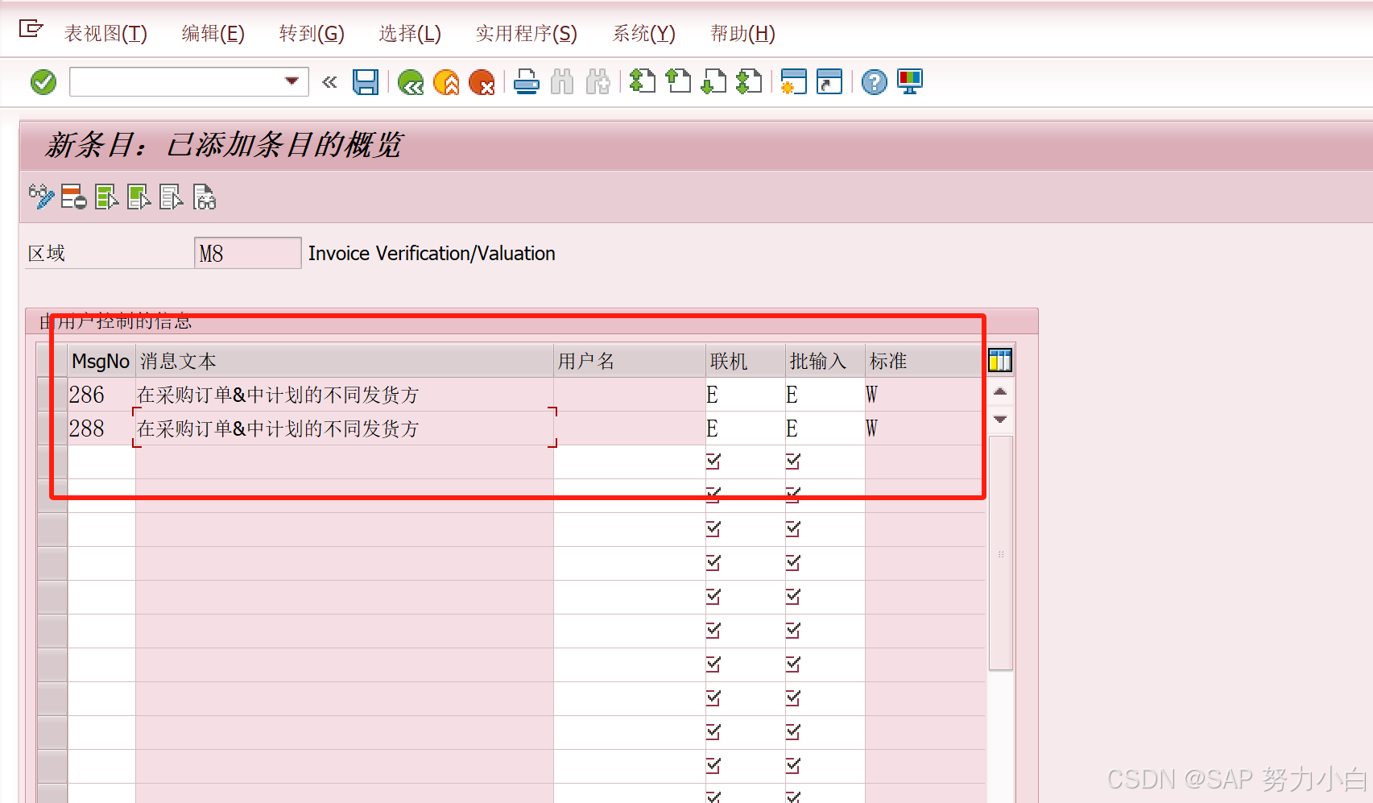Click the Select block icon

[139, 197]
